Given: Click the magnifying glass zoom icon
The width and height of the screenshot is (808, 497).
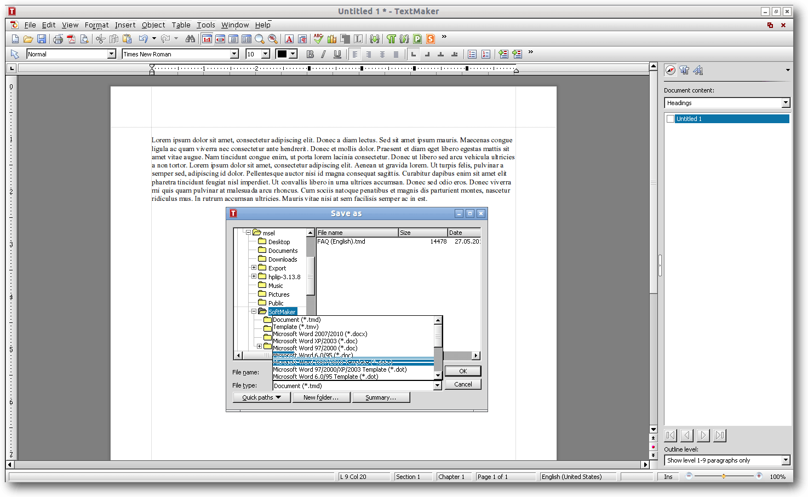Looking at the screenshot, I should tap(260, 39).
